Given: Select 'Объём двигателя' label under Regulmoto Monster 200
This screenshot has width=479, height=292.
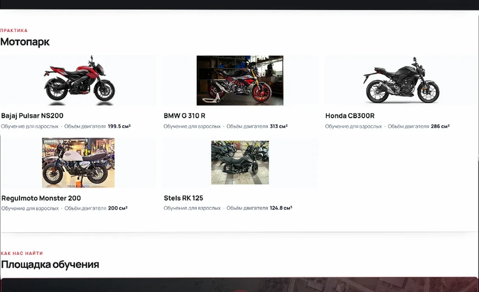Looking at the screenshot, I should (86, 208).
